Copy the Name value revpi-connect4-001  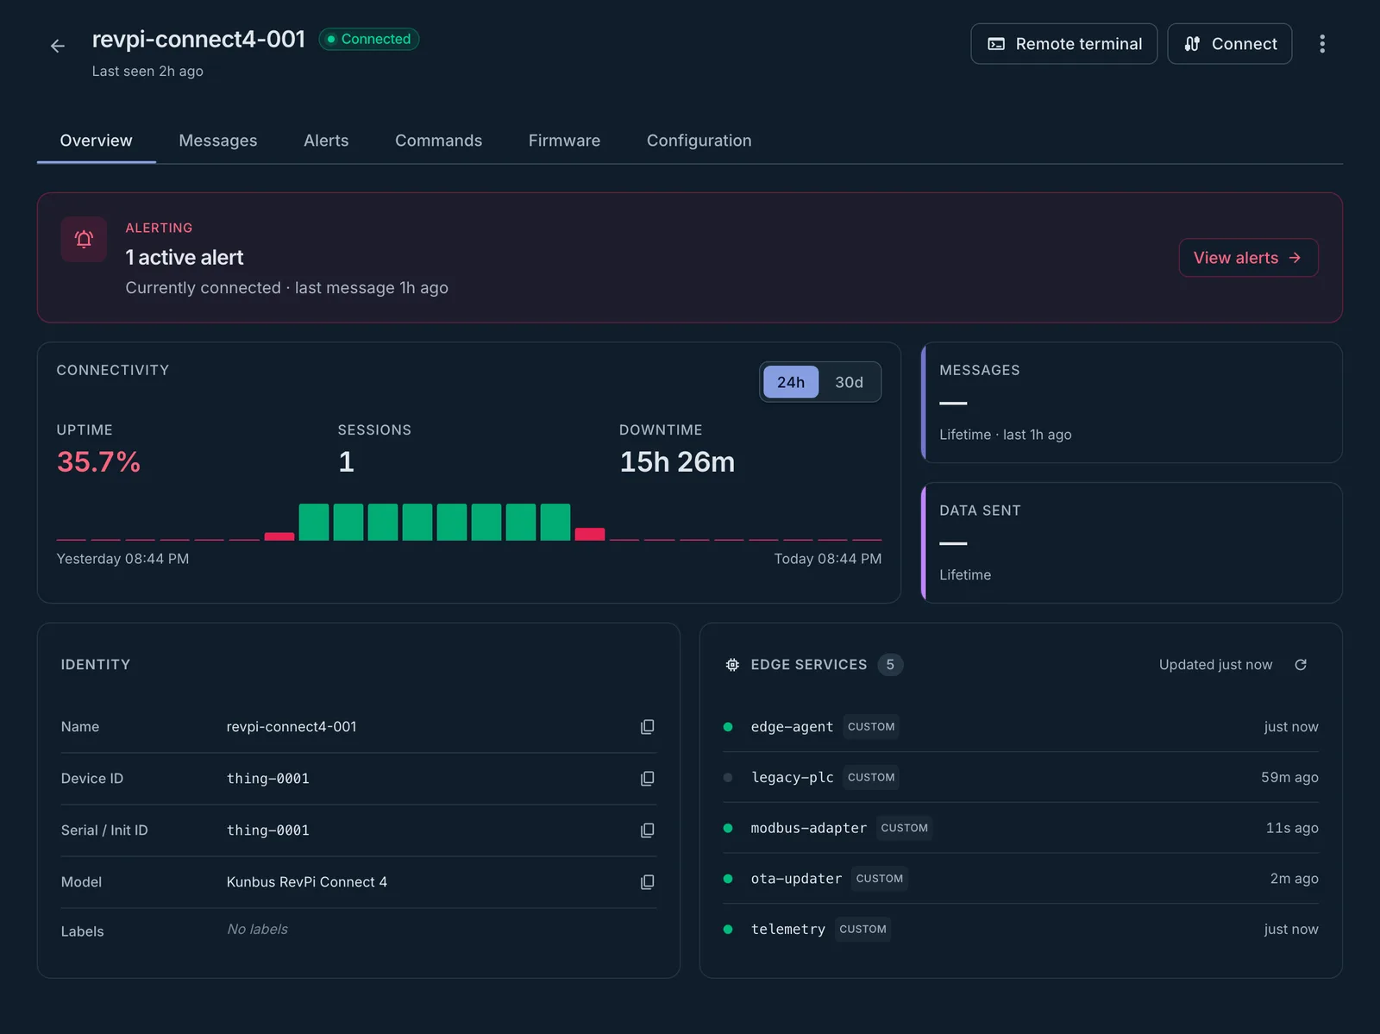[x=647, y=727]
